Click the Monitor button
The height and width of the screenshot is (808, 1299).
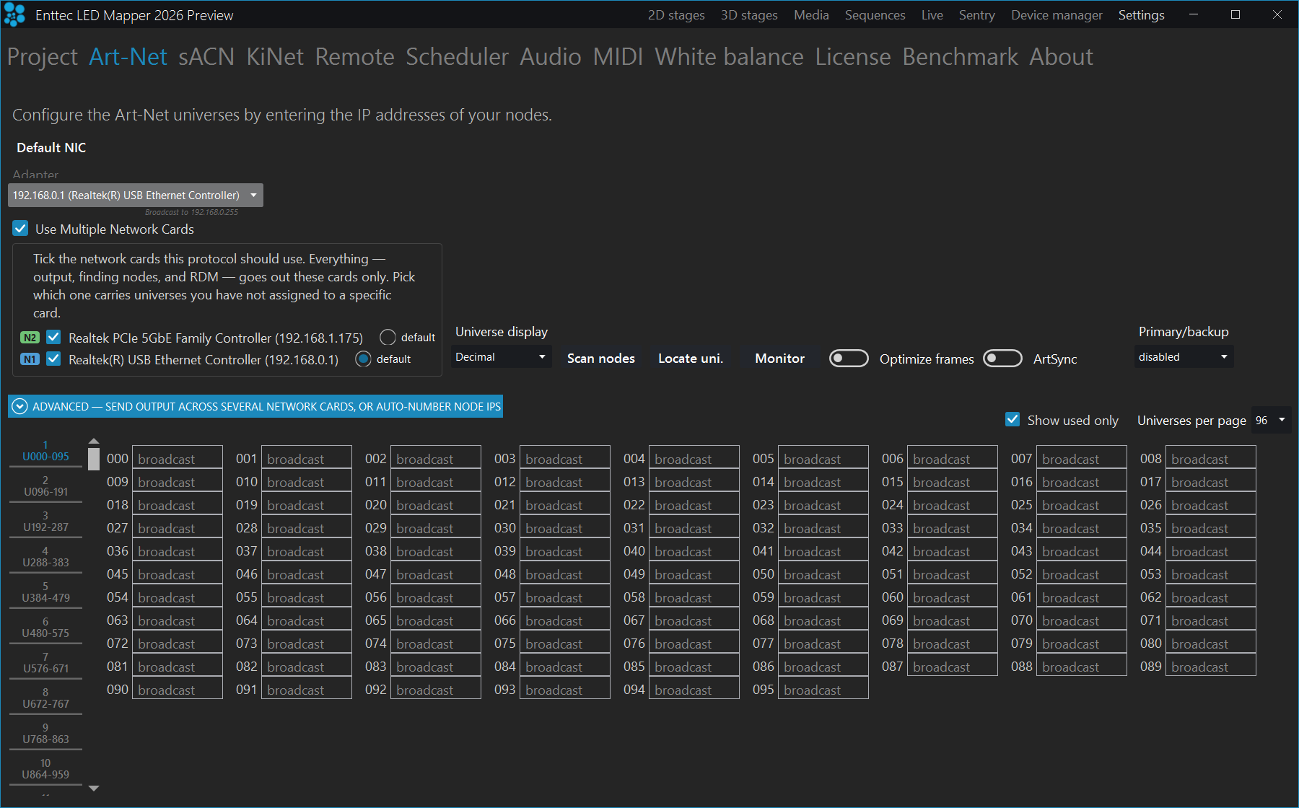click(x=779, y=359)
